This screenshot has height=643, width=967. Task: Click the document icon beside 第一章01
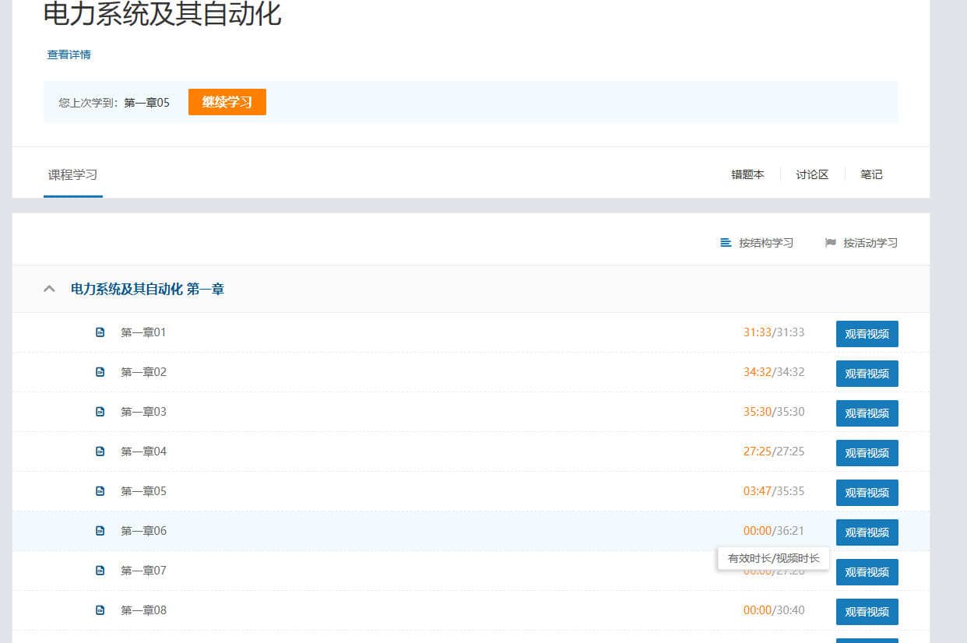(100, 332)
